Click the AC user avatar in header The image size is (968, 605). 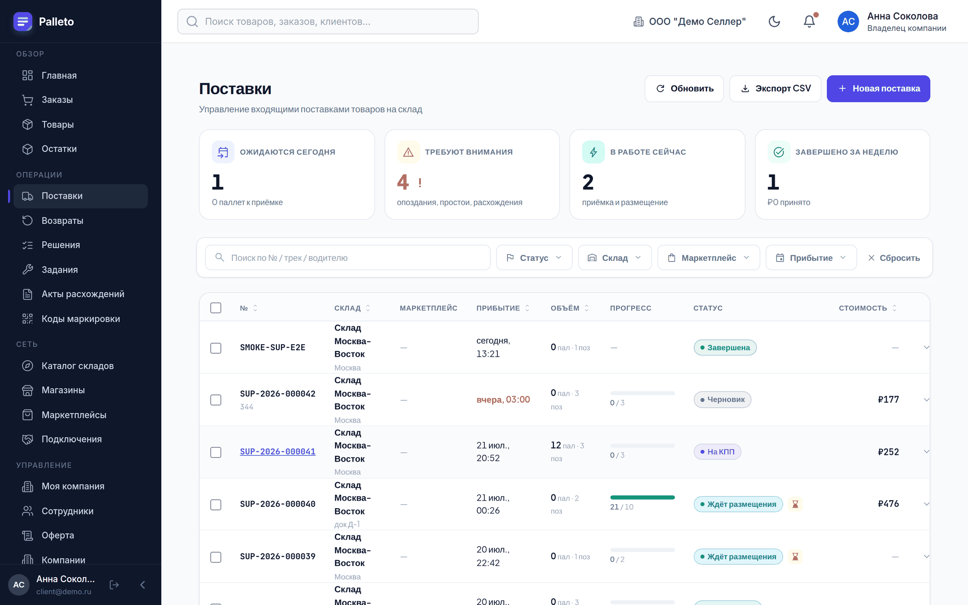pos(848,22)
